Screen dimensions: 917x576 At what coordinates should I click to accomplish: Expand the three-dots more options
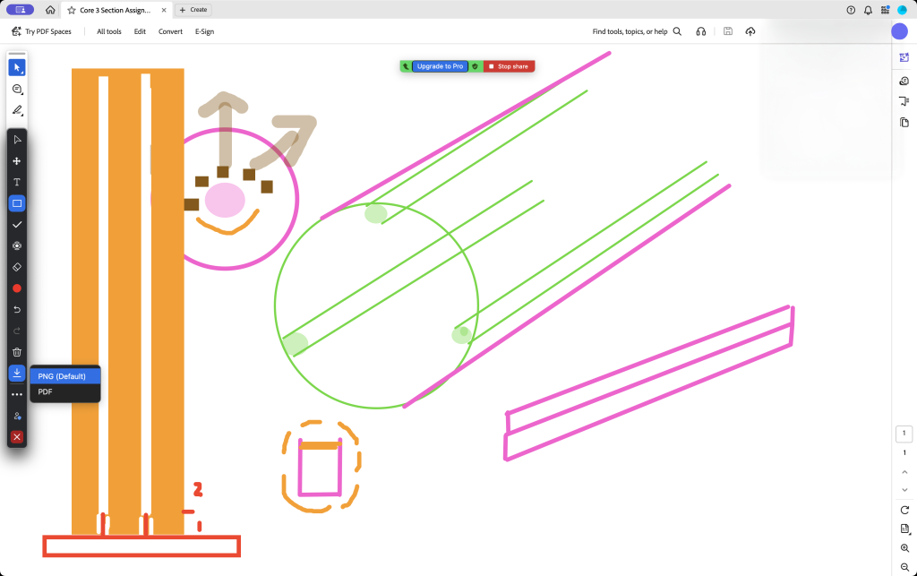[x=17, y=394]
